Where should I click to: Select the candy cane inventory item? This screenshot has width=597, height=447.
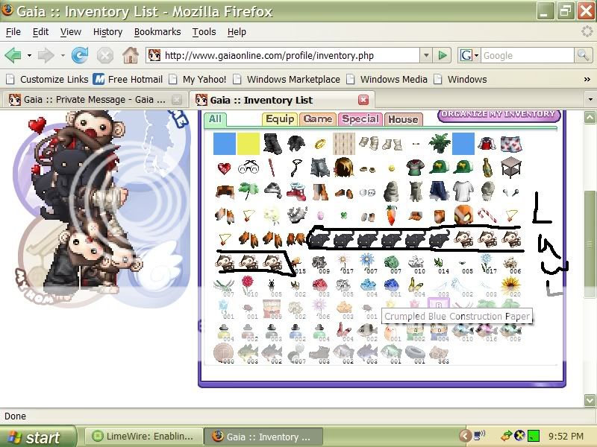pos(487,215)
